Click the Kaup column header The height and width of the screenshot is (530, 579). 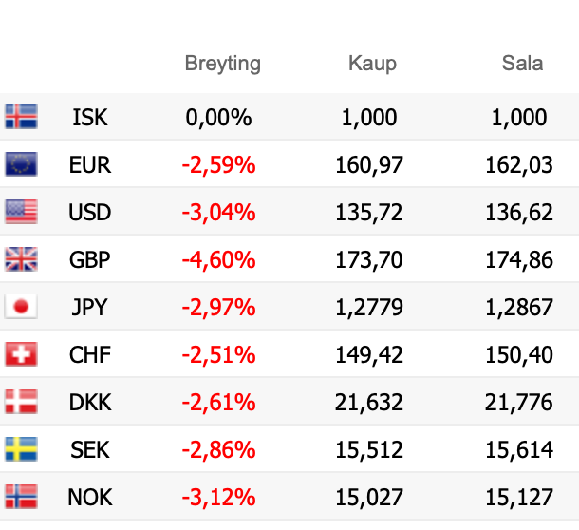[372, 65]
